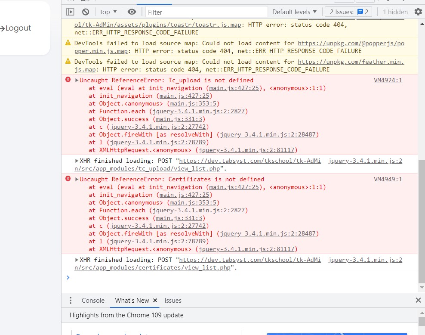The height and width of the screenshot is (335, 425).
Task: Click the console Filter input field
Action: (x=206, y=12)
